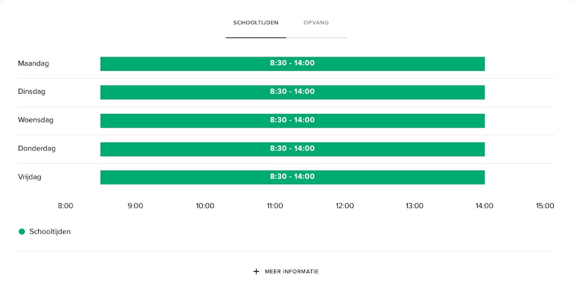Select the Donderdag schedule bar
This screenshot has height=289, width=572.
pyautogui.click(x=292, y=149)
